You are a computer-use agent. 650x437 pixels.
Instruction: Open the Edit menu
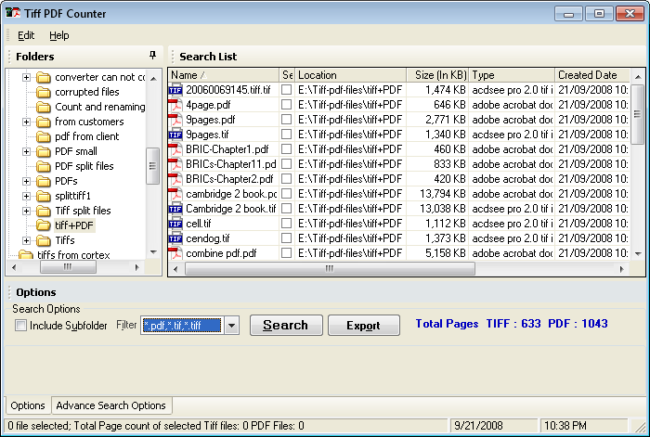pos(26,35)
